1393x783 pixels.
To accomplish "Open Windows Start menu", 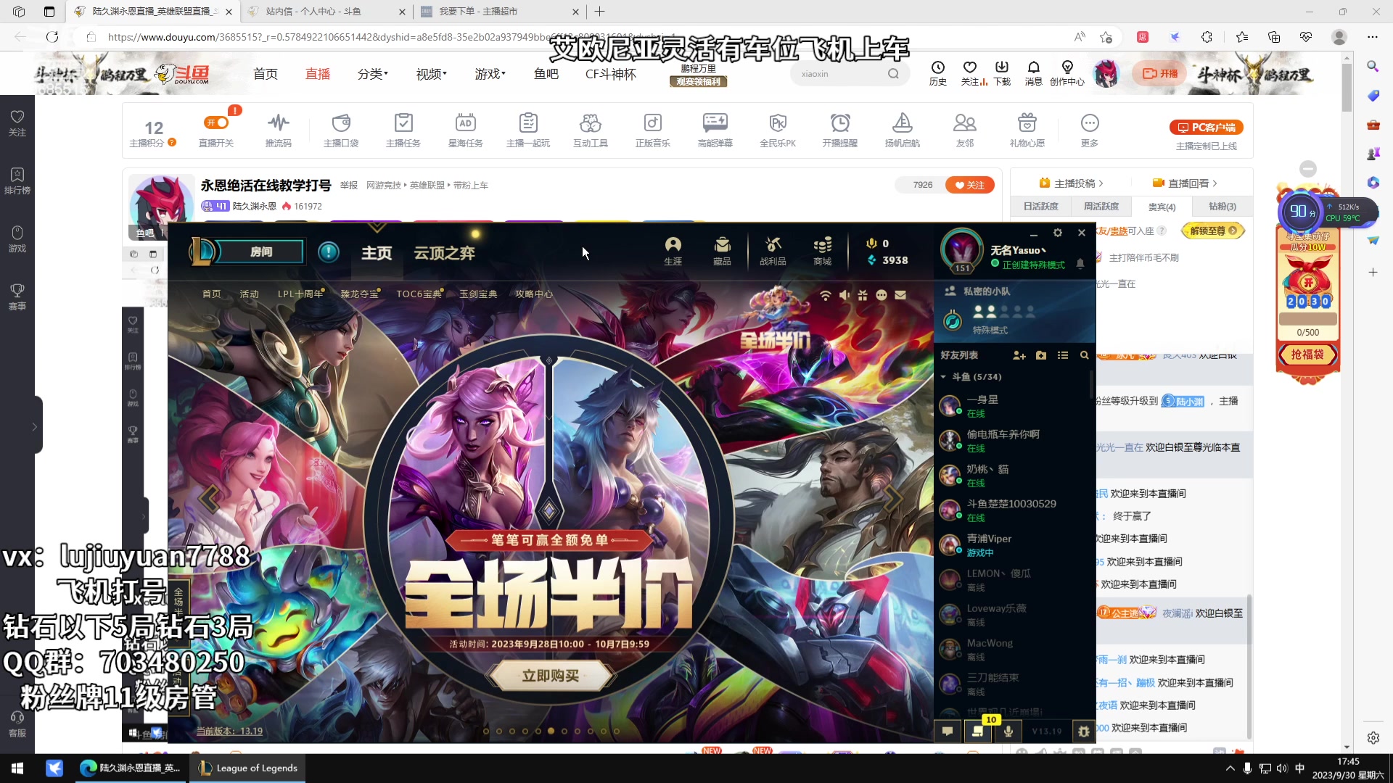I will click(17, 768).
